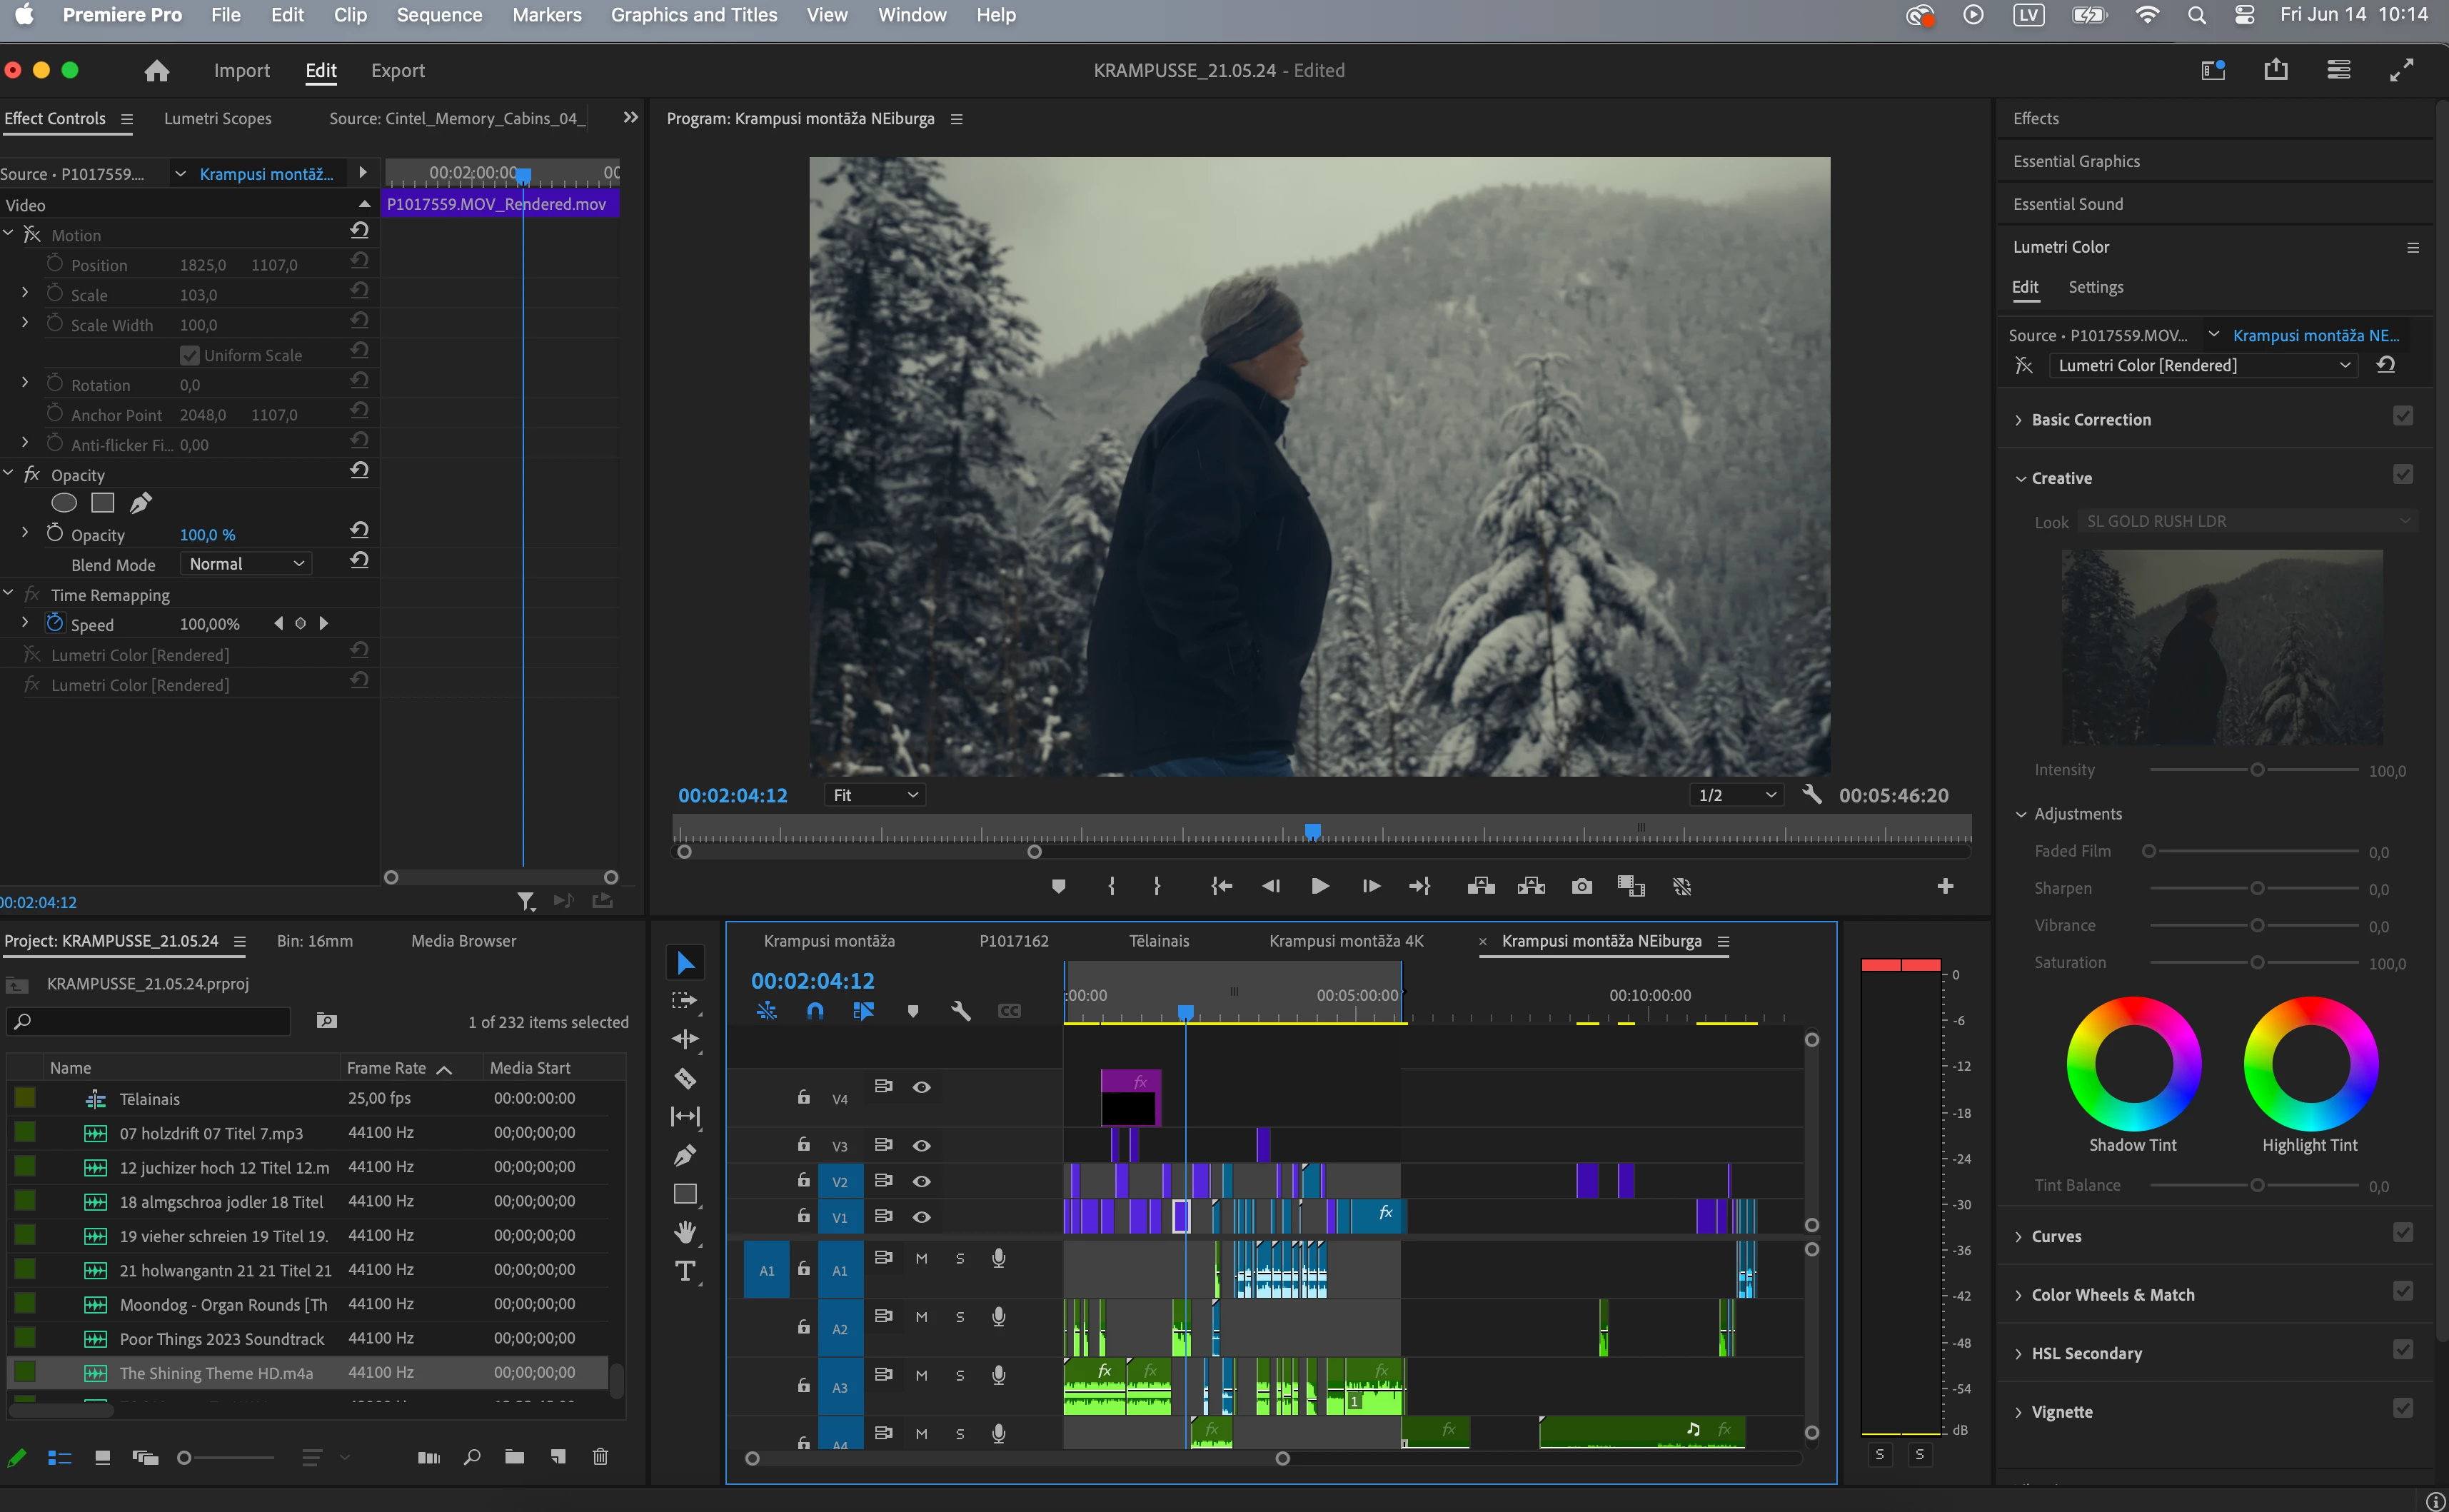Open the Blend Mode Normal dropdown
The height and width of the screenshot is (1512, 2449).
[246, 564]
